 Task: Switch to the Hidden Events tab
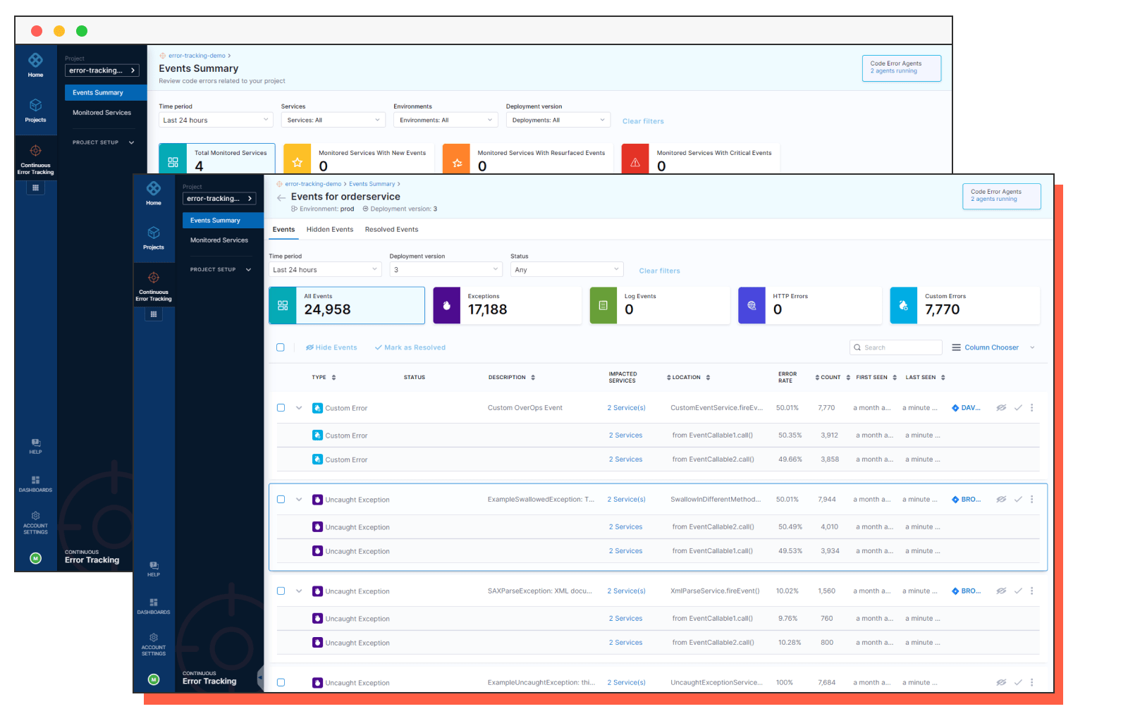pos(329,229)
